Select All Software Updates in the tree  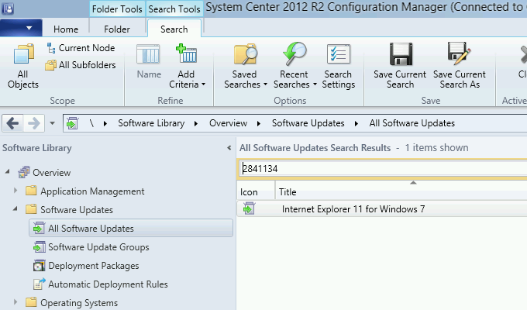coord(131,229)
